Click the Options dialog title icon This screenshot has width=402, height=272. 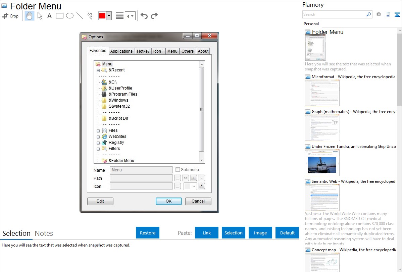84,37
